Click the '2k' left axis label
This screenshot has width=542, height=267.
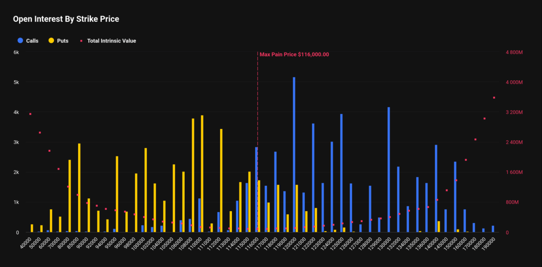(16, 172)
